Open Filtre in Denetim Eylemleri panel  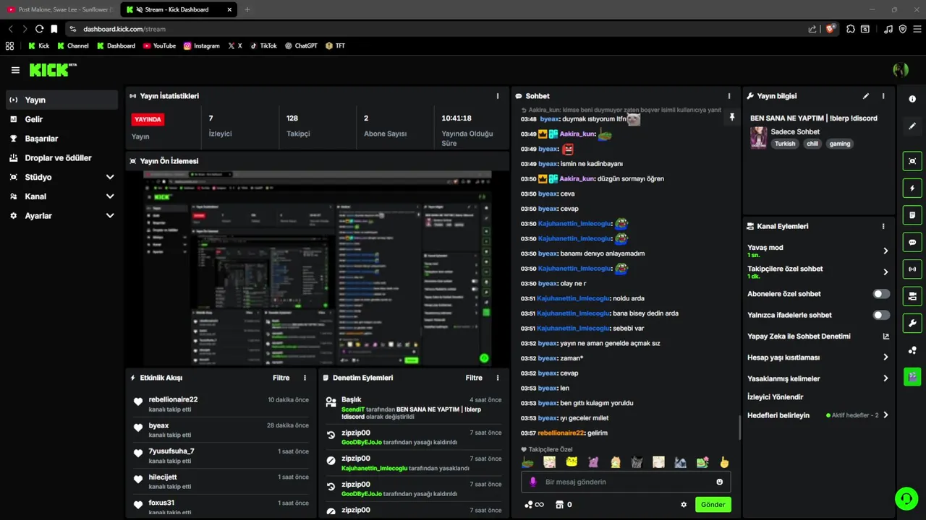pos(474,378)
